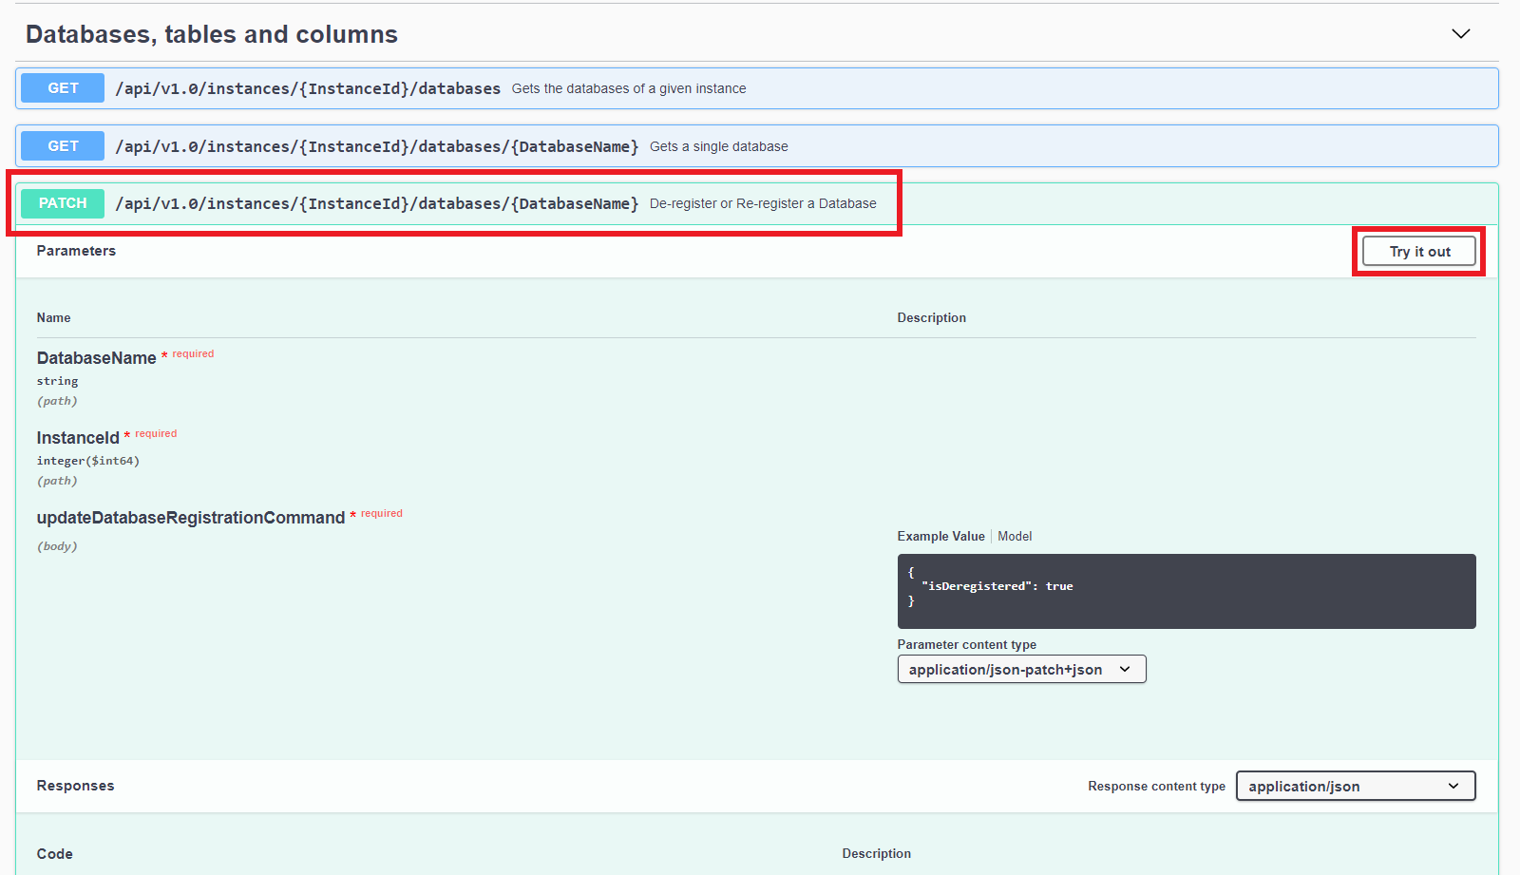Expand GET databases of a given instance

pos(756,88)
